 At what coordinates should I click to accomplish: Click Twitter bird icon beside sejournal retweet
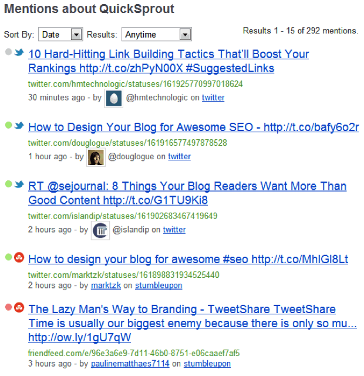(x=19, y=184)
